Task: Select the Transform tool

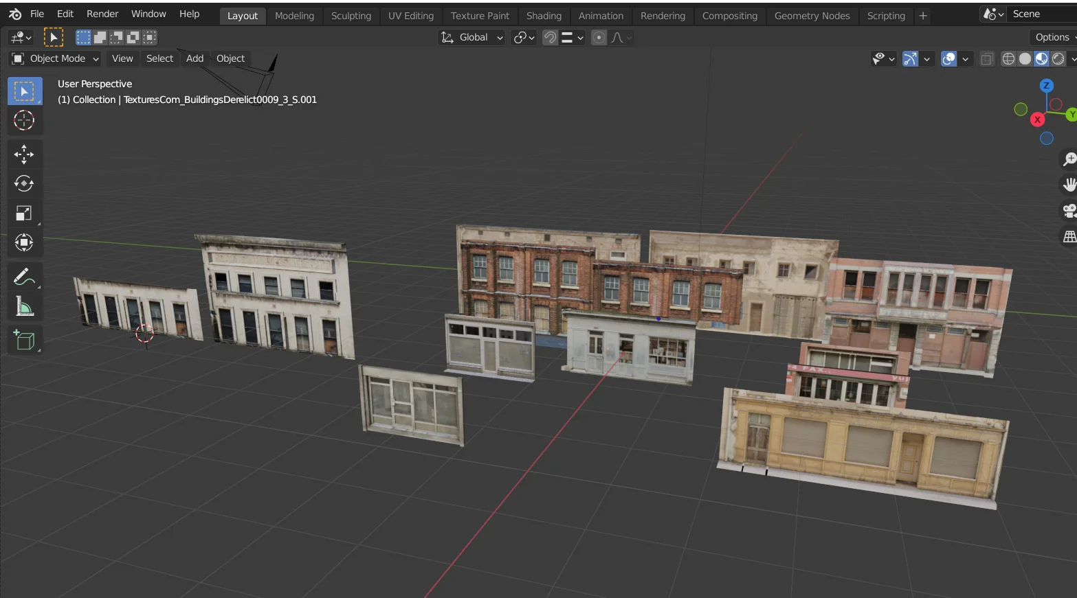Action: tap(24, 243)
